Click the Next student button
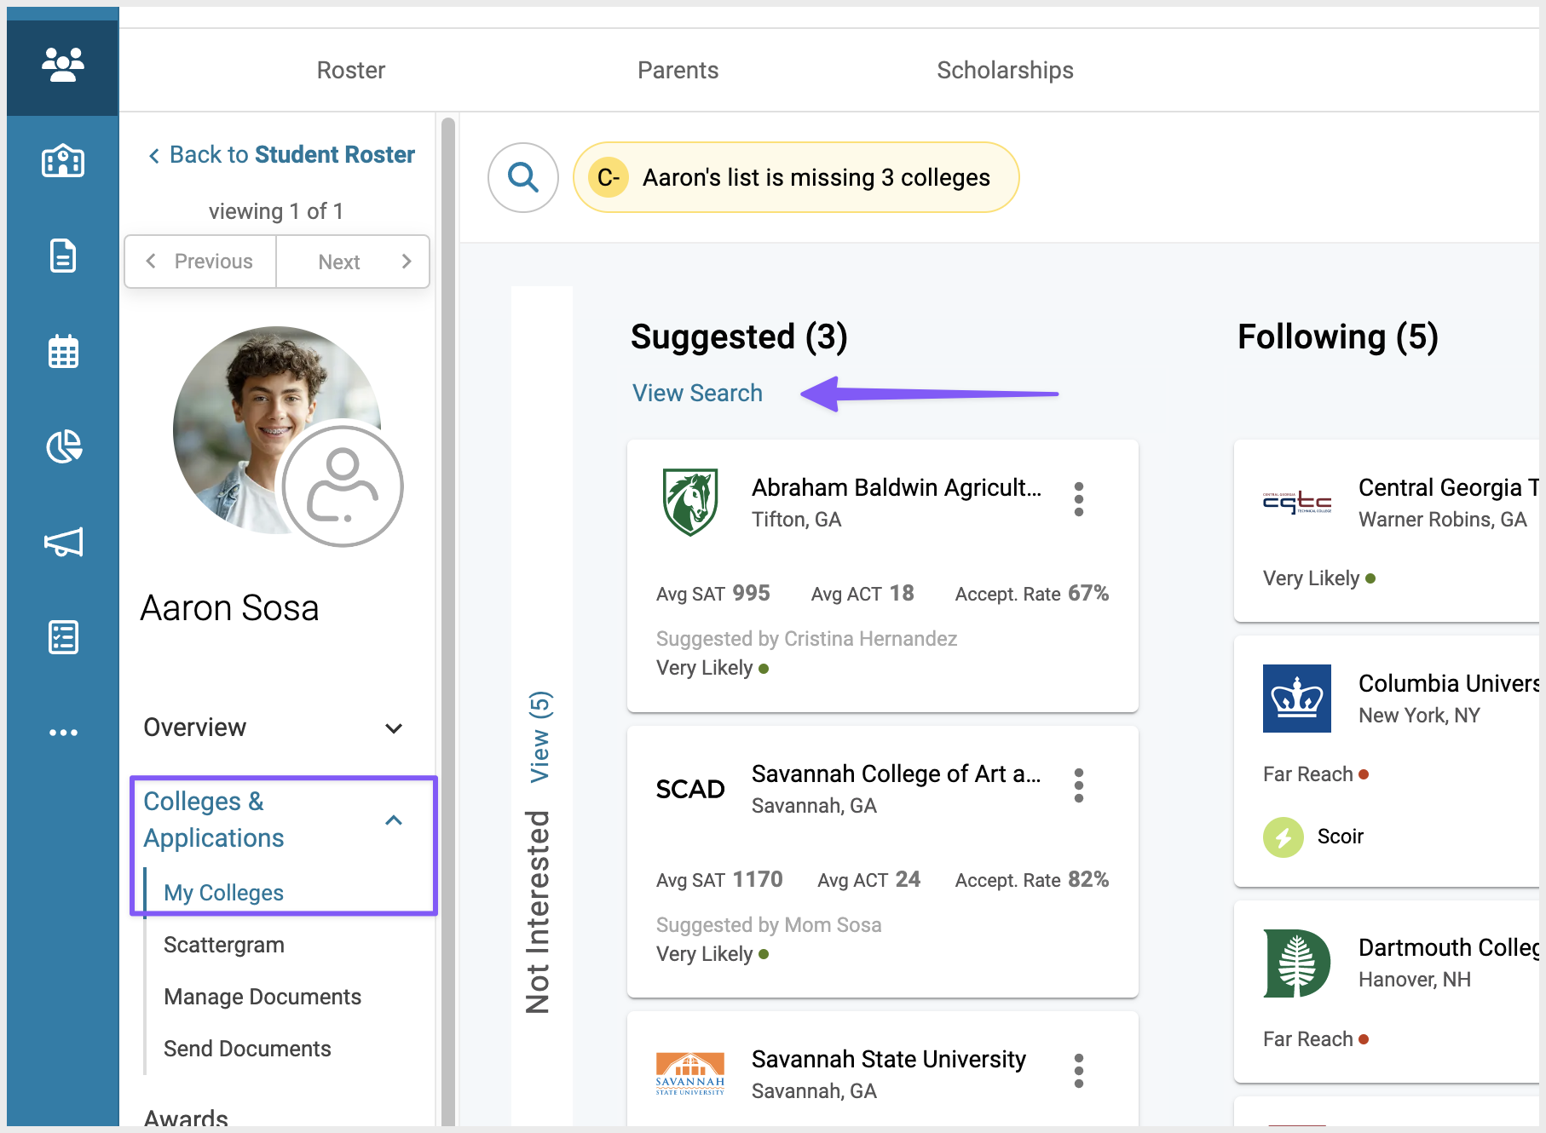 pos(353,262)
